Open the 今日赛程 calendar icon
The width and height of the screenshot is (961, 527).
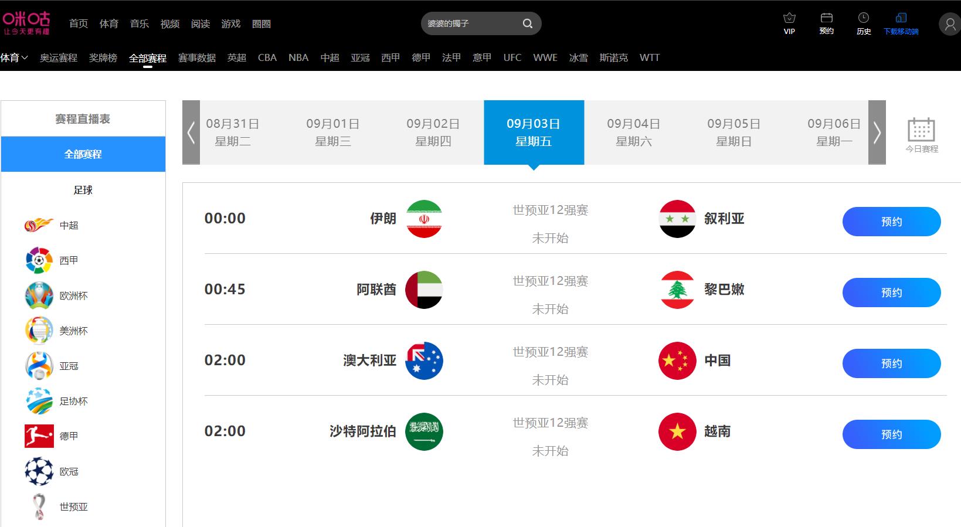point(921,130)
